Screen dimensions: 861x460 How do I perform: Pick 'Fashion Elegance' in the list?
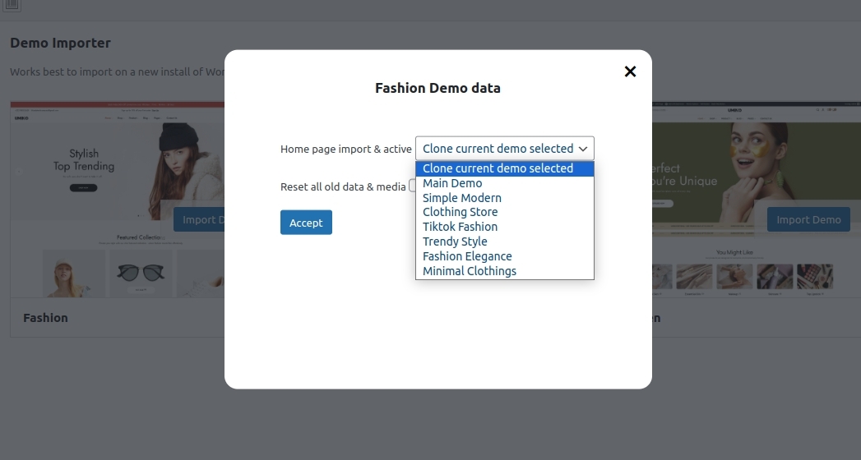pos(467,256)
